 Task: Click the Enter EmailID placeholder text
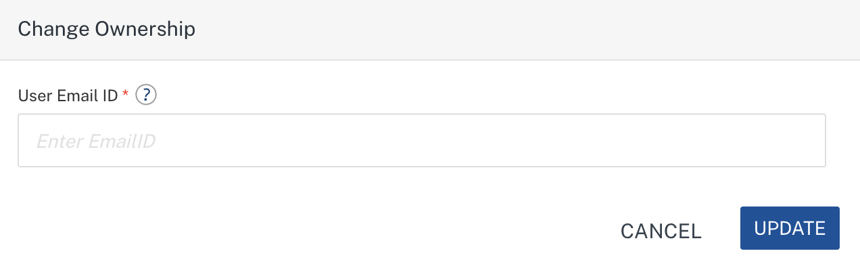(96, 141)
